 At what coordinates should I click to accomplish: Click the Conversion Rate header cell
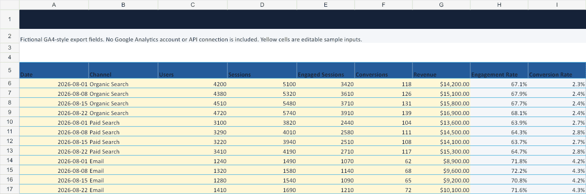point(557,70)
